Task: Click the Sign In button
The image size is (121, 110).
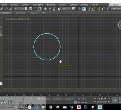Action: [115, 5]
